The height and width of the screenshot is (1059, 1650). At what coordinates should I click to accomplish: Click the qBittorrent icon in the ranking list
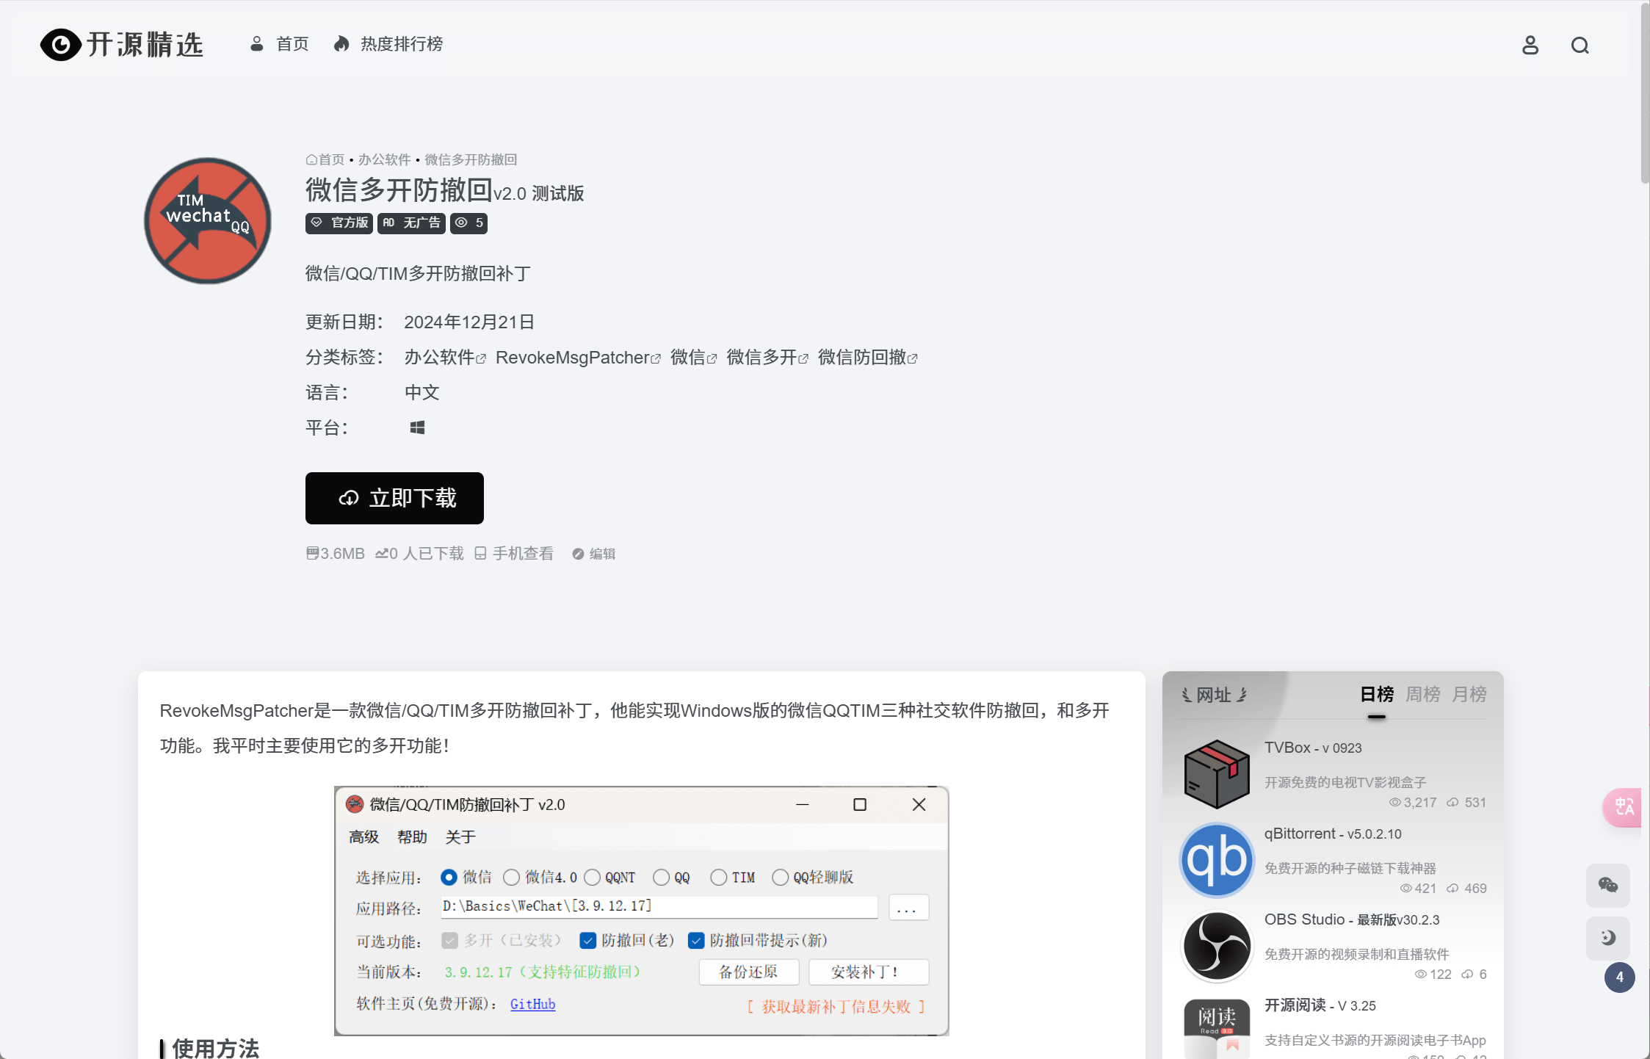coord(1217,860)
